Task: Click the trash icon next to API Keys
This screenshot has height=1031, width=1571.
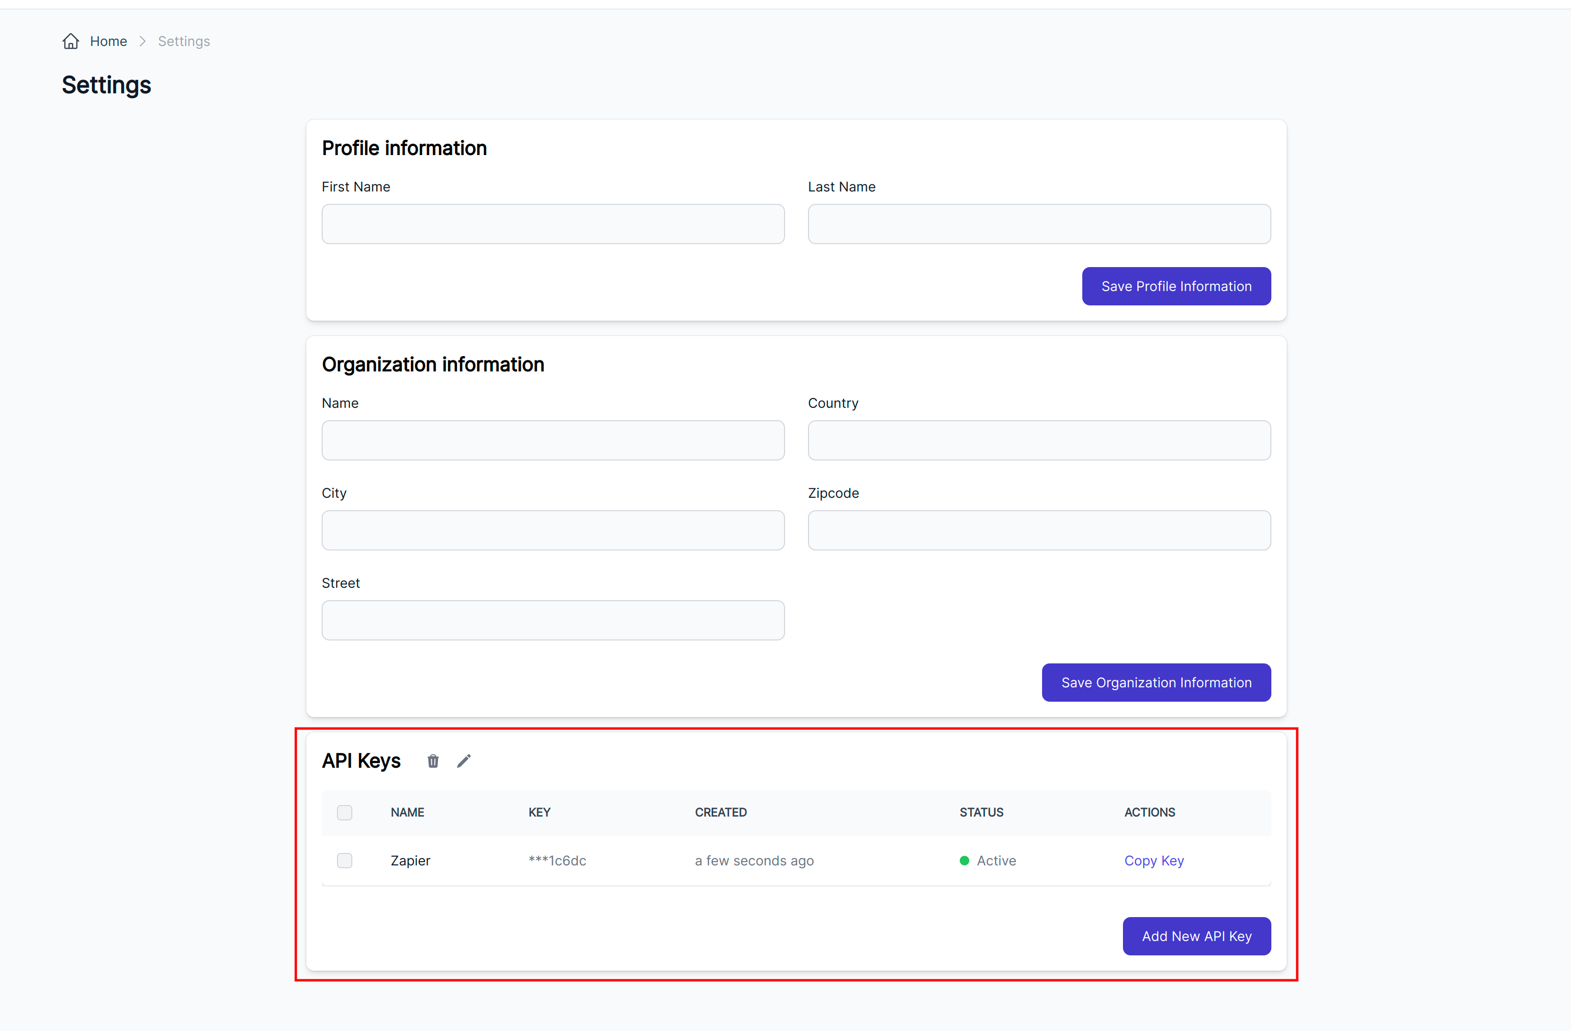Action: [x=433, y=761]
